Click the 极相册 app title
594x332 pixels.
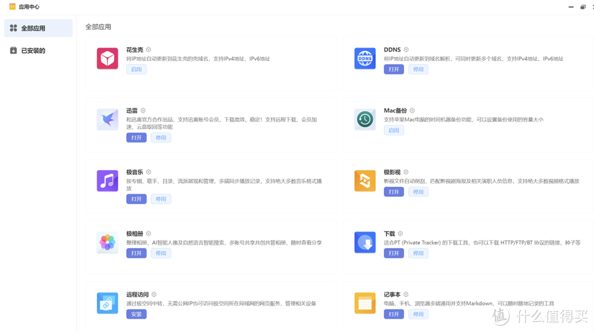[135, 233]
